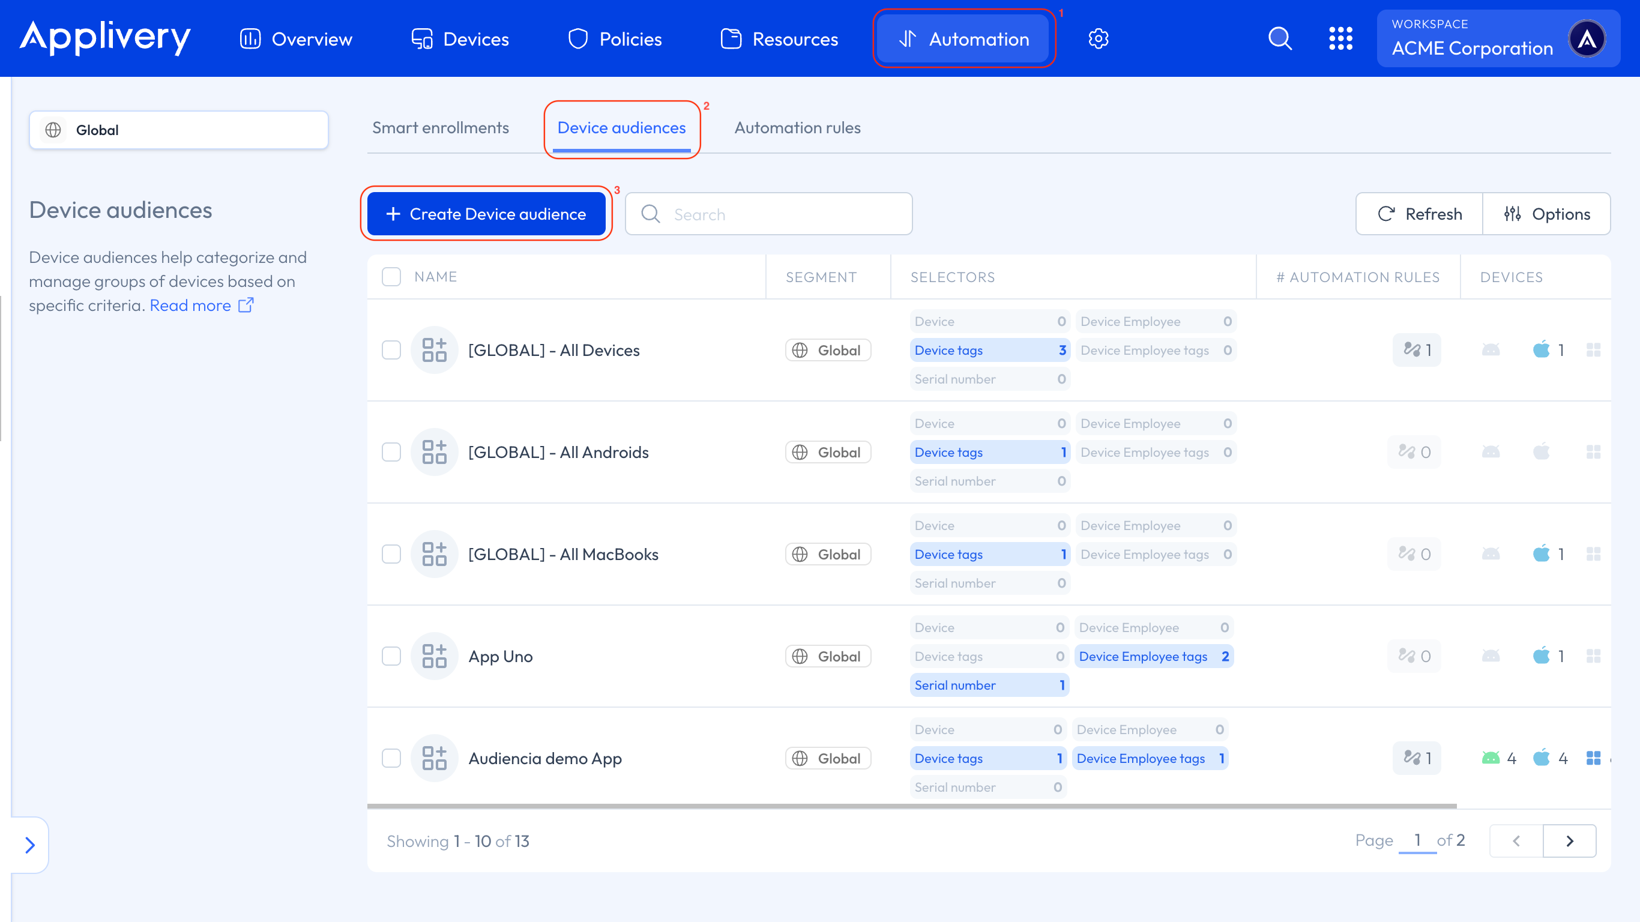Select the [GLOBAL] - All Androids checkbox

[391, 451]
